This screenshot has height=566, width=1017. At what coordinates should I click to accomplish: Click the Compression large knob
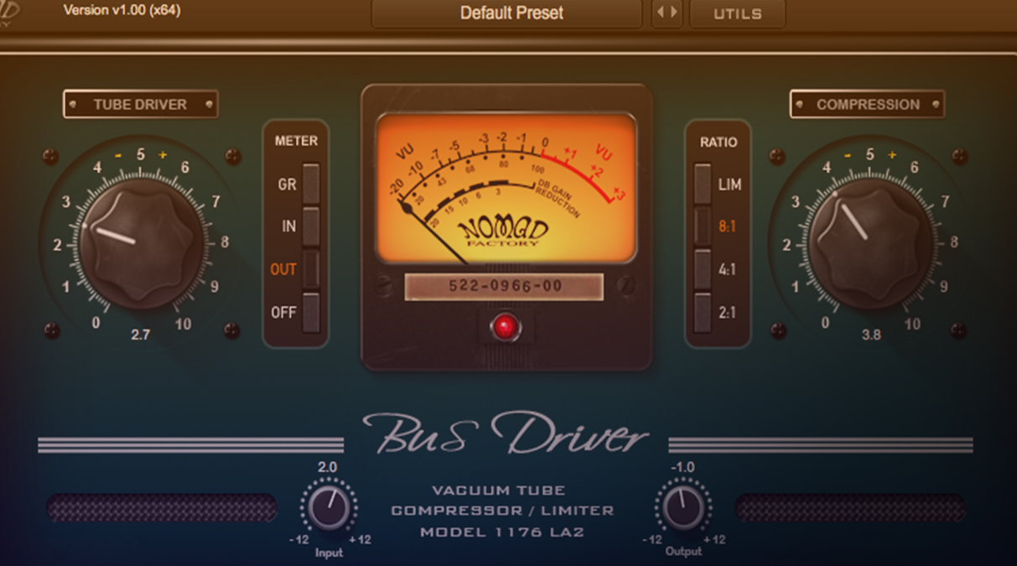[869, 241]
